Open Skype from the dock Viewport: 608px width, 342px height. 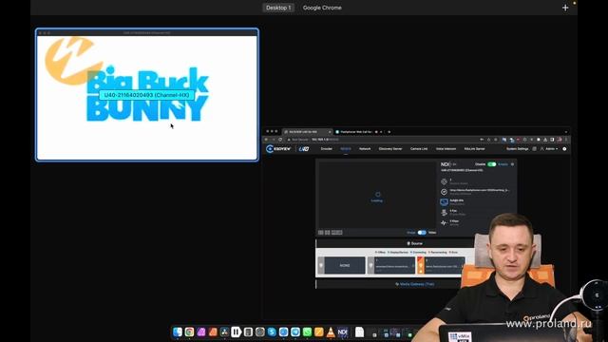tap(272, 332)
